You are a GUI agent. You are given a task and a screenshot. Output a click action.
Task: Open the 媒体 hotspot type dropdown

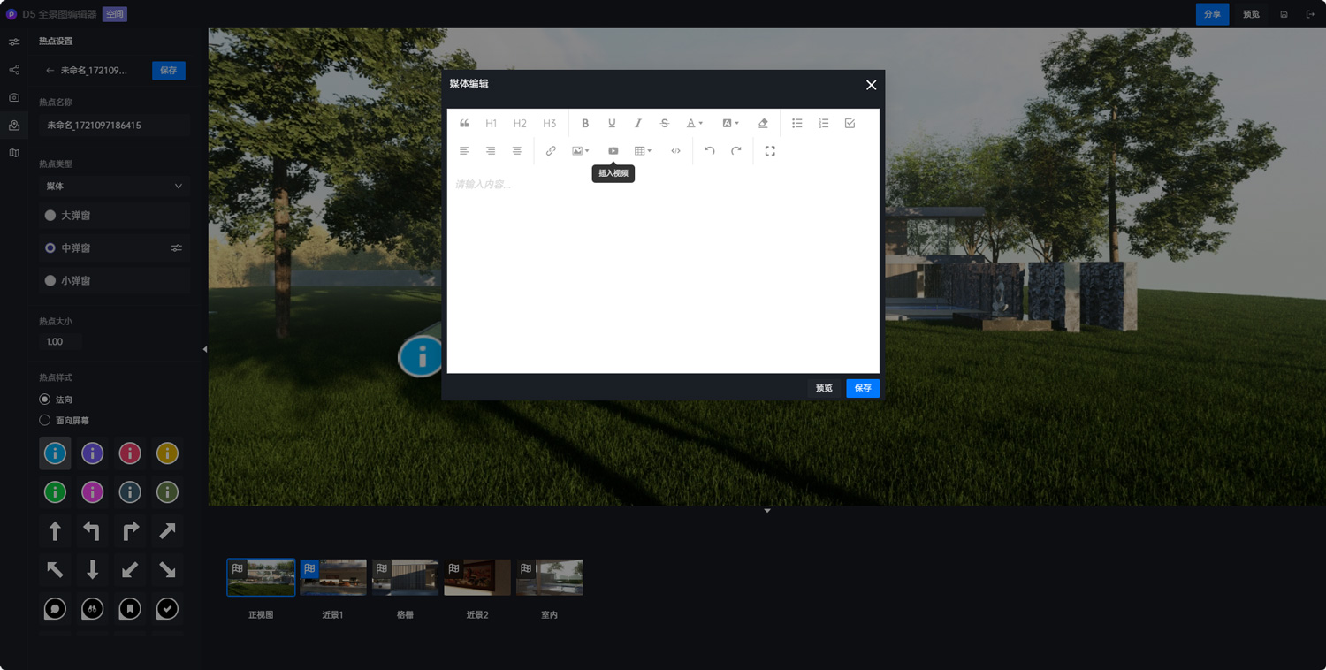(114, 187)
